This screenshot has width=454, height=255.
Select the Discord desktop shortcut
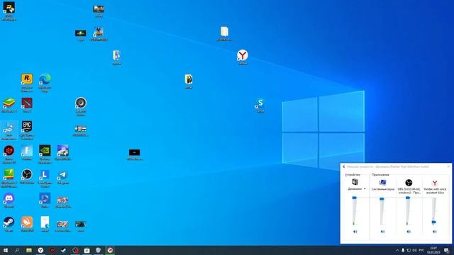pyautogui.click(x=9, y=198)
